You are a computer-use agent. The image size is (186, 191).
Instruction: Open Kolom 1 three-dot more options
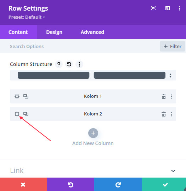171,96
